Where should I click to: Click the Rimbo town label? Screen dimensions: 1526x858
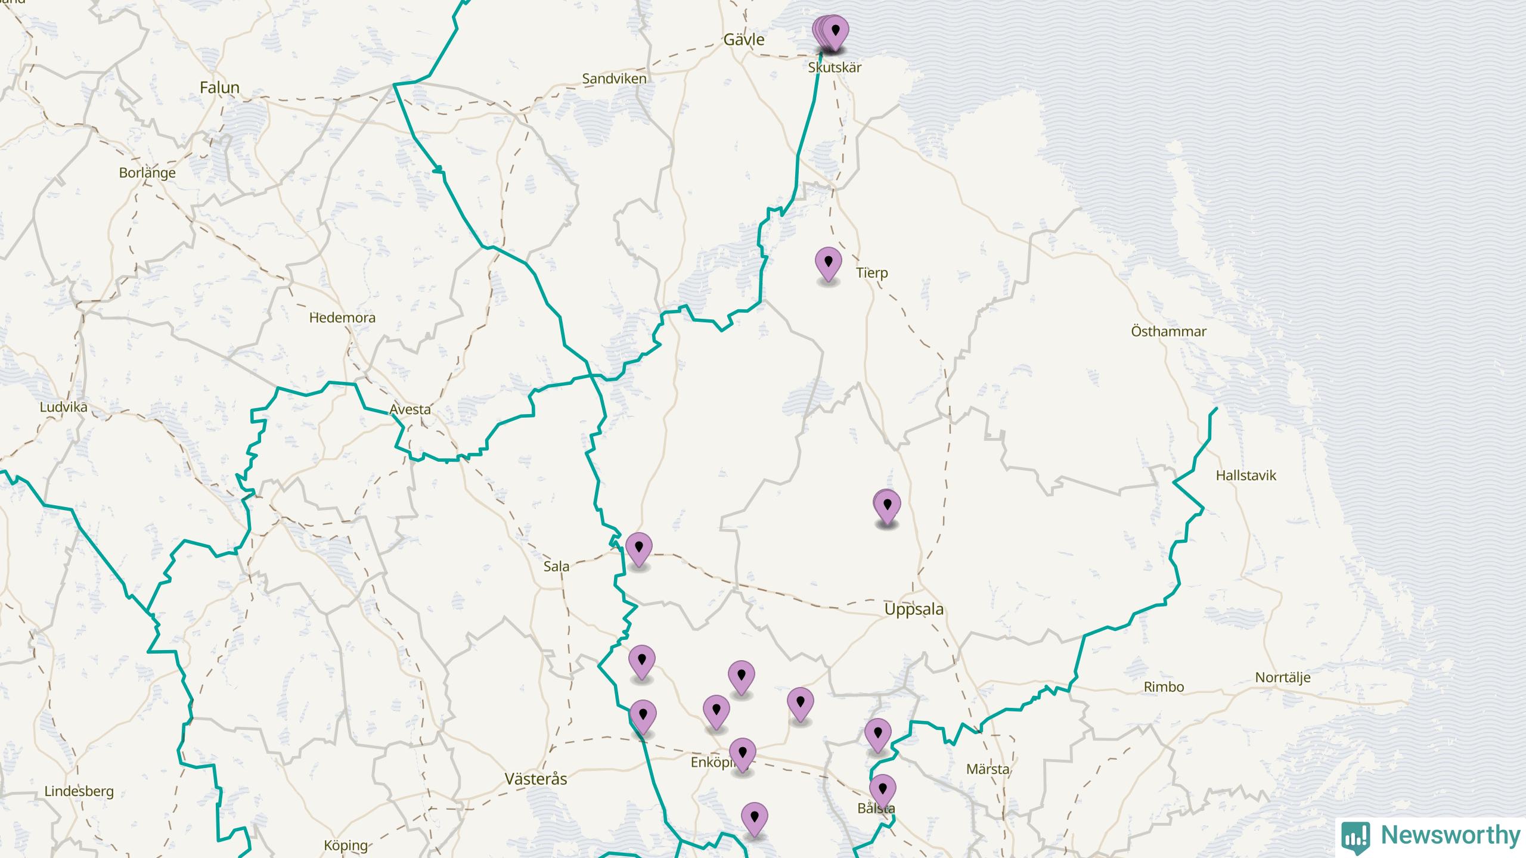(1164, 687)
